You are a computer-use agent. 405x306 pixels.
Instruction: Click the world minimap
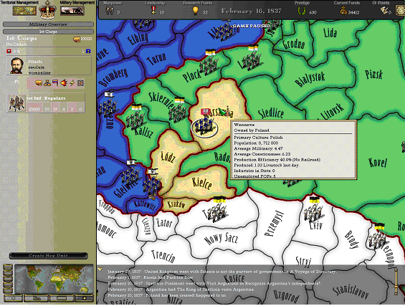(x=54, y=279)
